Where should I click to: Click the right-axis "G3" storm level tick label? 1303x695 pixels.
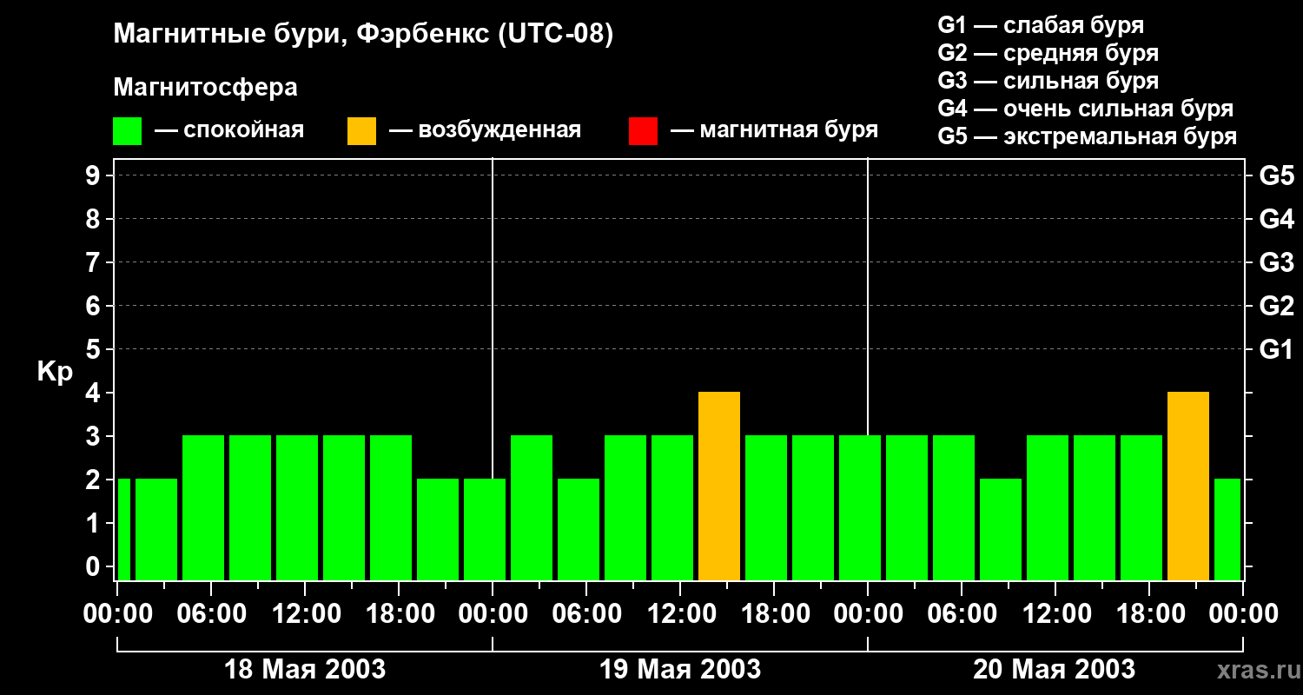click(1276, 262)
